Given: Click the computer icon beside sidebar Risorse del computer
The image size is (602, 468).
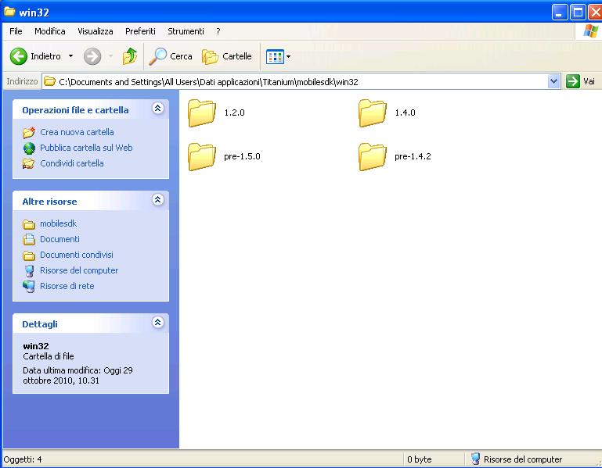Looking at the screenshot, I should tap(29, 271).
